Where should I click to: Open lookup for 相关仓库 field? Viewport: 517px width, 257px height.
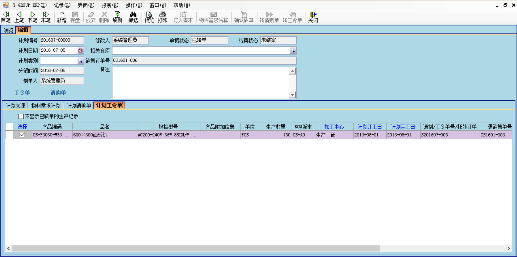pos(293,50)
